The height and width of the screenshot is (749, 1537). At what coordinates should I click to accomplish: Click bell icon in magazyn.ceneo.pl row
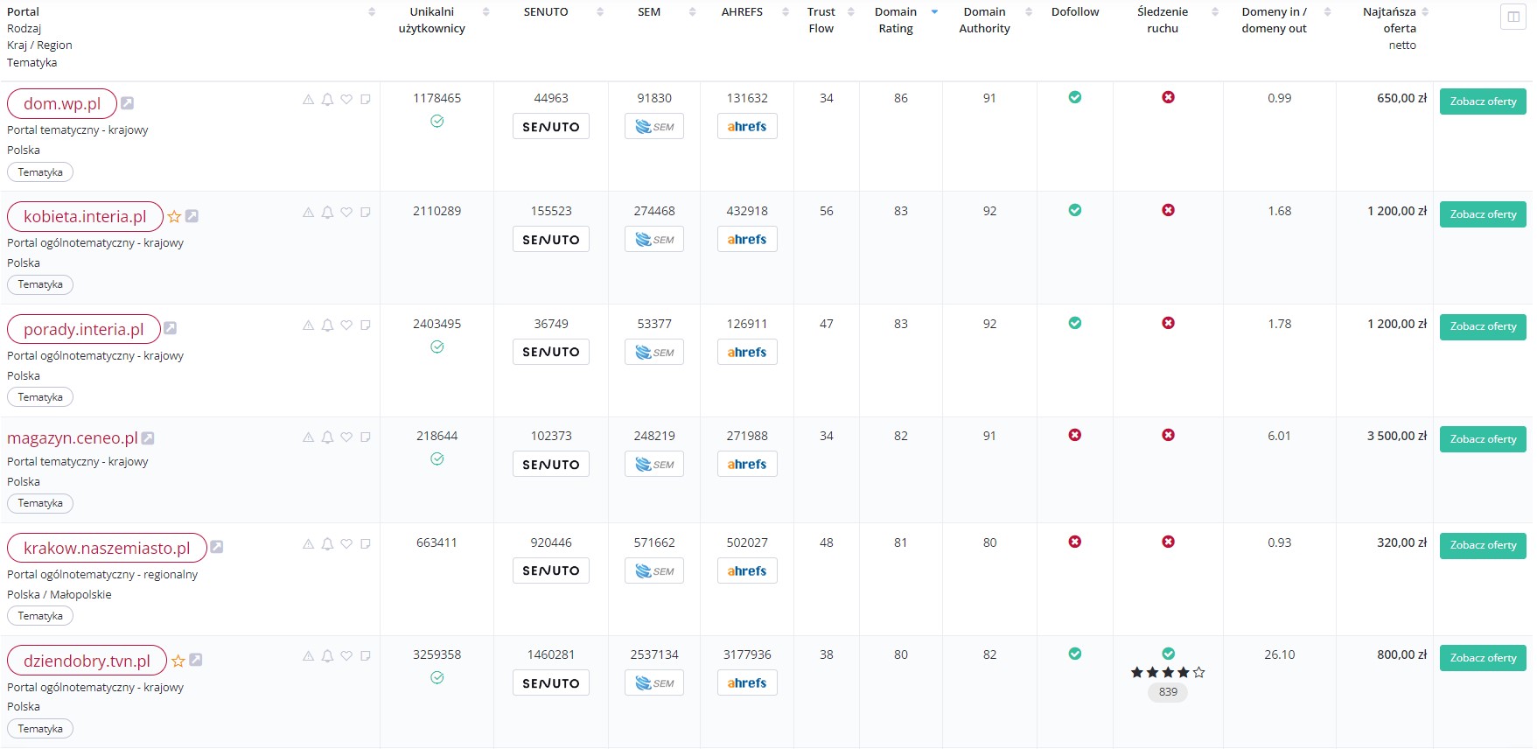[x=327, y=437]
